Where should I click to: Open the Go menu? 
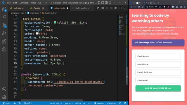pos(40,3)
